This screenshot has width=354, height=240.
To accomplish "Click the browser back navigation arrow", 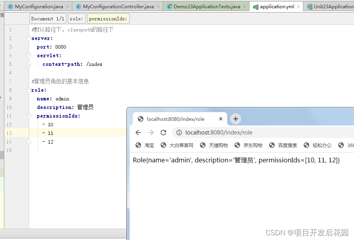I will pos(138,133).
